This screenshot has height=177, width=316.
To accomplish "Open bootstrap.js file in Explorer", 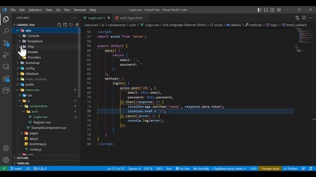I will point(38,144).
